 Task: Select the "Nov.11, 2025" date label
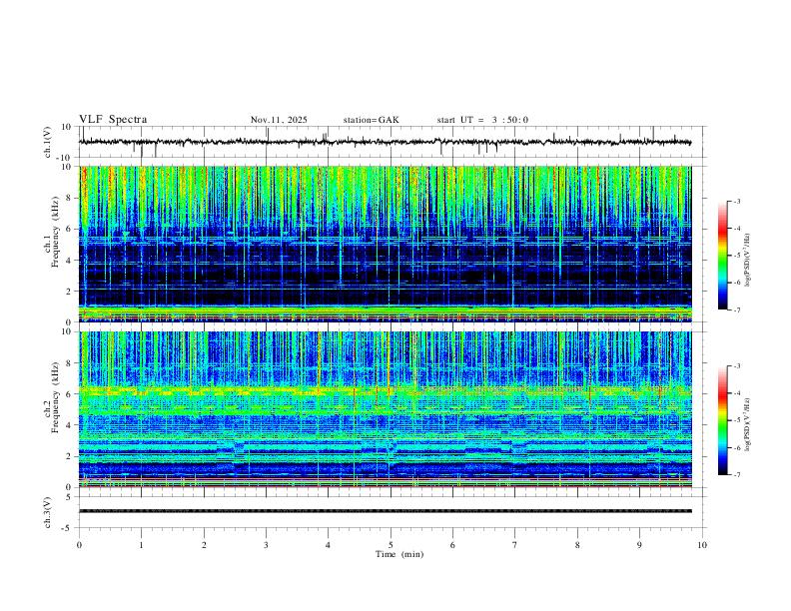pyautogui.click(x=279, y=120)
